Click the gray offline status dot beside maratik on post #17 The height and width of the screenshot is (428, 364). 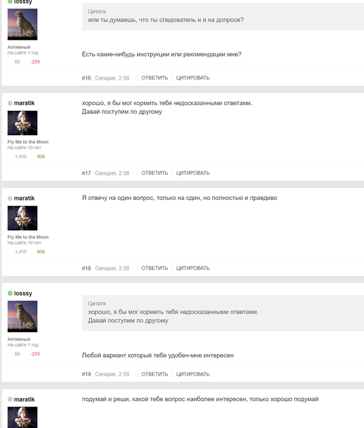10,103
